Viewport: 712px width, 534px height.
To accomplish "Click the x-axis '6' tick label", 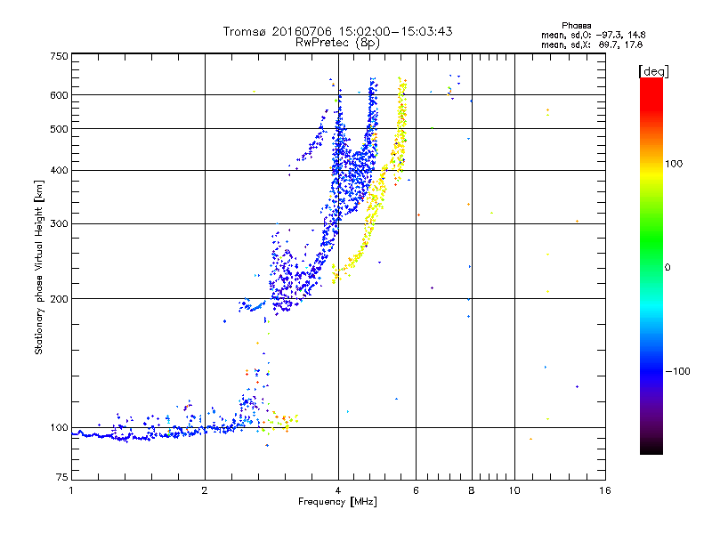I will [416, 490].
